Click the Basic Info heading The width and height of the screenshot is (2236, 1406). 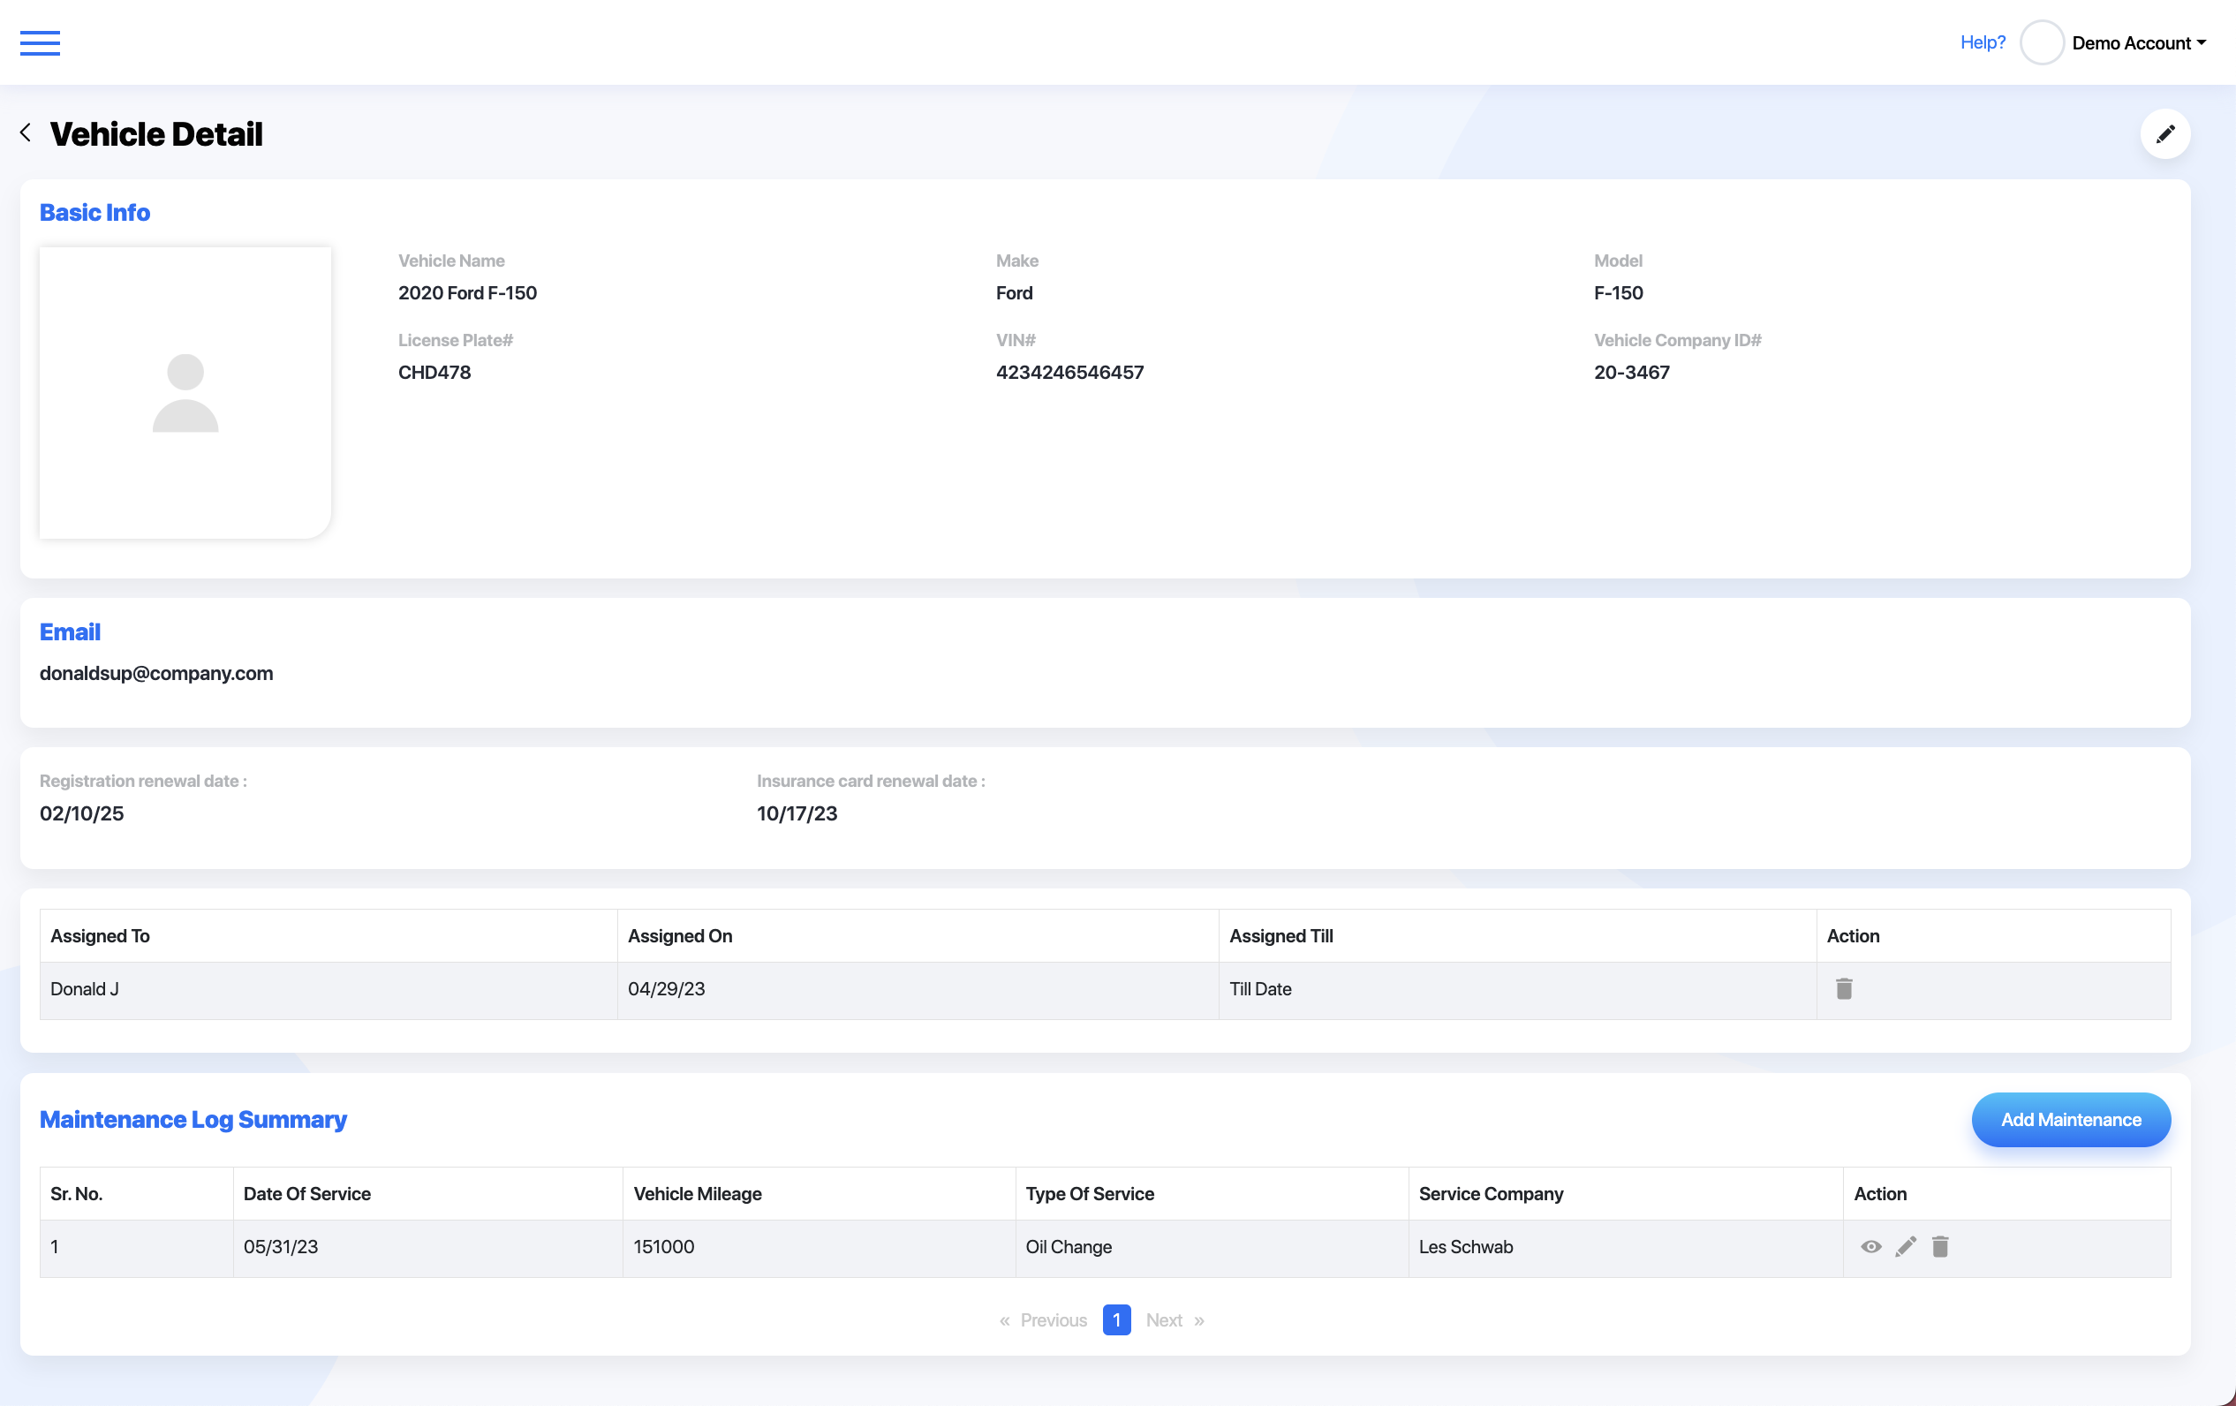click(x=94, y=213)
